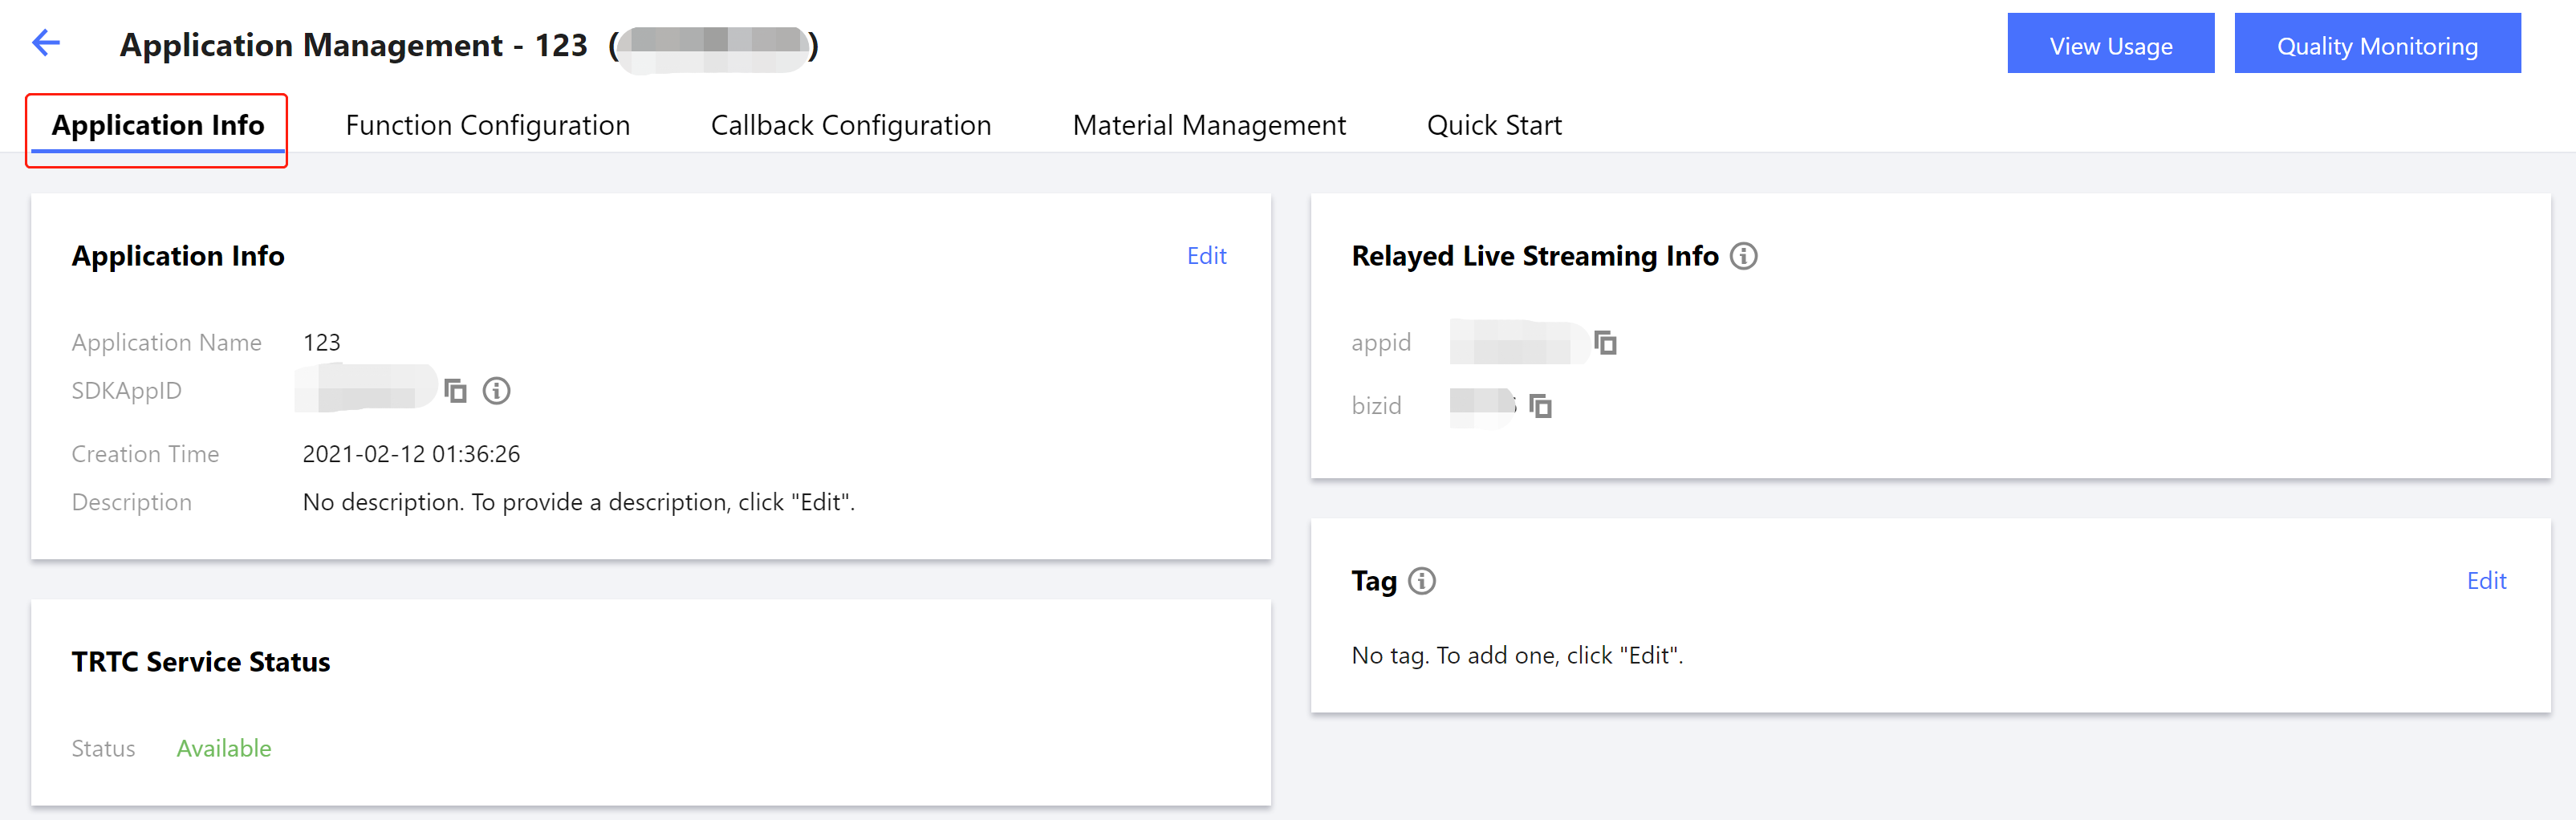Viewport: 2576px width, 820px height.
Task: Click the Application Management - 123 page title
Action: coord(353,45)
